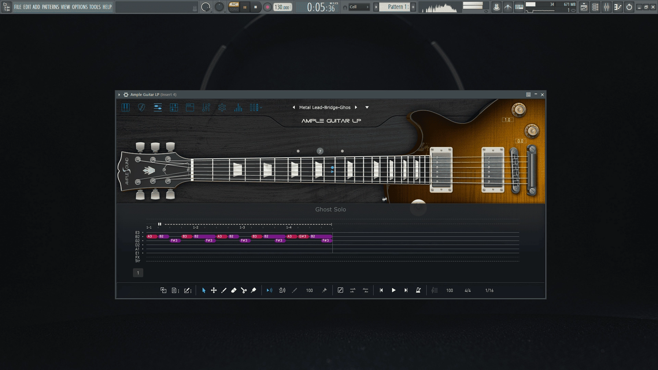Open the riff edit menu icon
658x370 pixels.
click(187, 291)
